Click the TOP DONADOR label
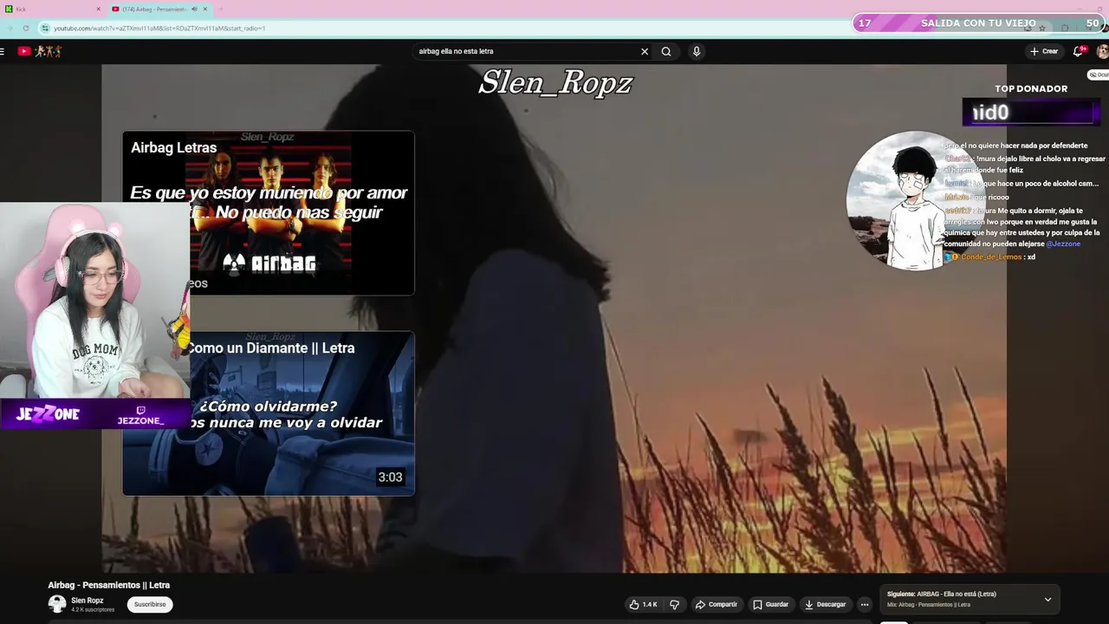 click(x=1031, y=88)
